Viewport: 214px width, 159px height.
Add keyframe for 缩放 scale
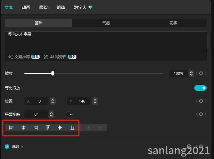201,73
